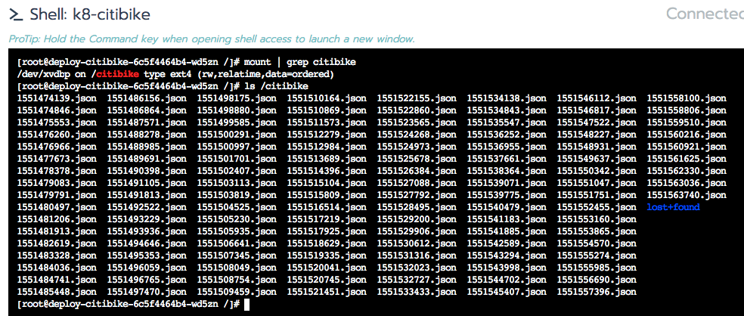Viewport: 744px width, 316px height.
Task: Select file 1551498175.json
Action: click(x=237, y=99)
